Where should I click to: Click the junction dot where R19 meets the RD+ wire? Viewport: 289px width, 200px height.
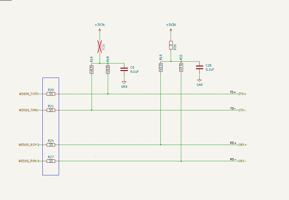(161, 145)
